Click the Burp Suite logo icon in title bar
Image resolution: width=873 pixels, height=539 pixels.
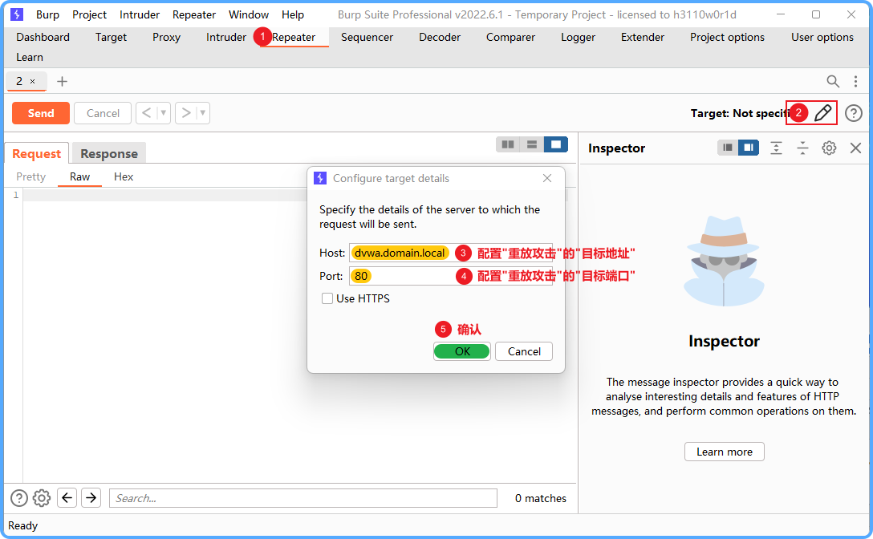tap(18, 14)
